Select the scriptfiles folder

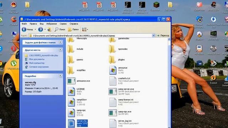coord(76,70)
